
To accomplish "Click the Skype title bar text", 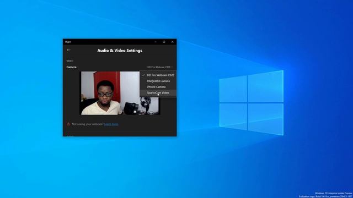I will point(68,42).
